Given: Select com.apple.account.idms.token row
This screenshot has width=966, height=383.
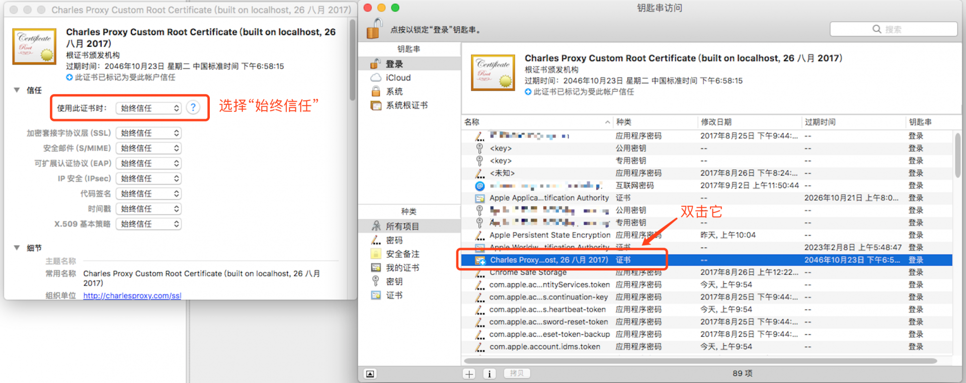Looking at the screenshot, I should click(707, 347).
